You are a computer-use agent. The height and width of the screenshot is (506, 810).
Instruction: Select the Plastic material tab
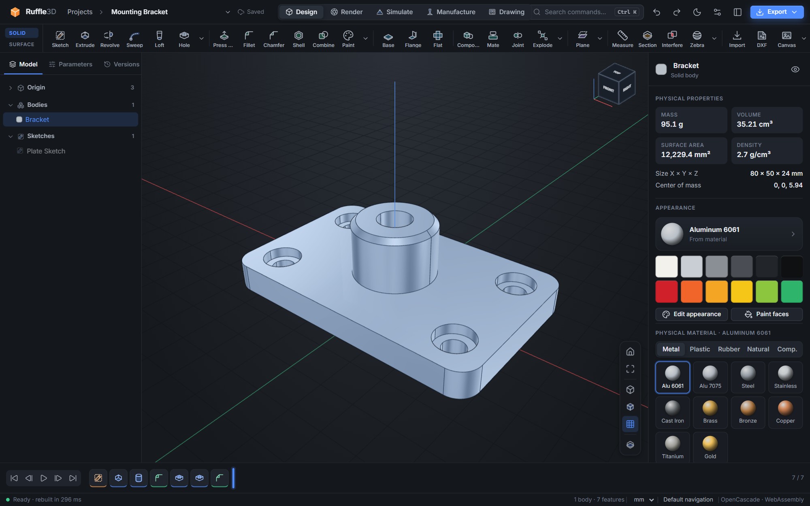pos(699,349)
